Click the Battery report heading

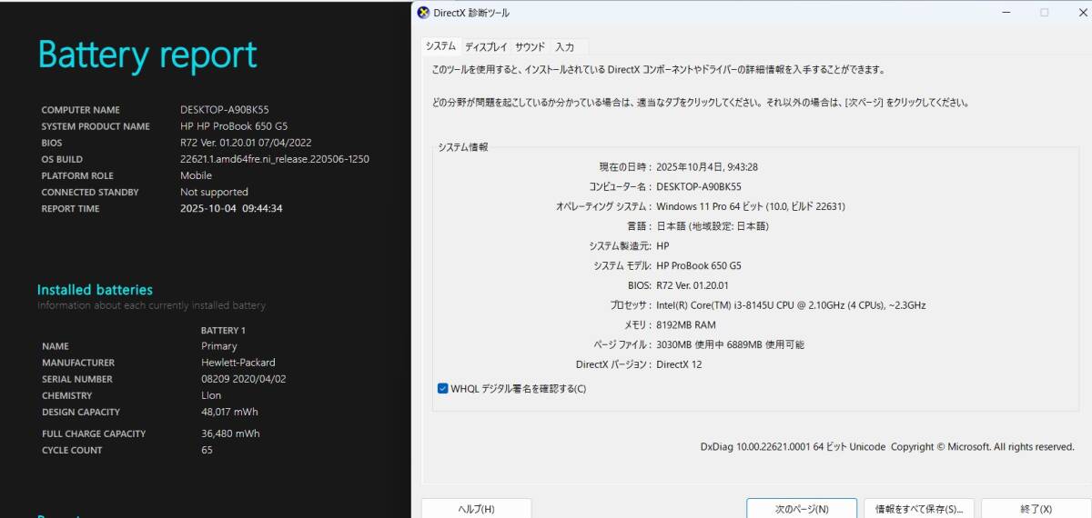(147, 55)
